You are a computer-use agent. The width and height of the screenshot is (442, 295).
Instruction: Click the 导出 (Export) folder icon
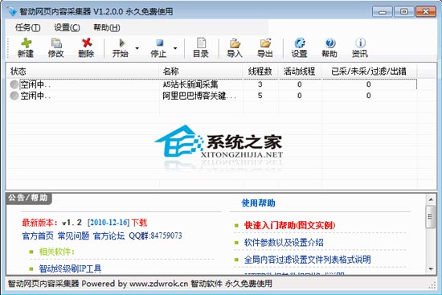coord(265,43)
